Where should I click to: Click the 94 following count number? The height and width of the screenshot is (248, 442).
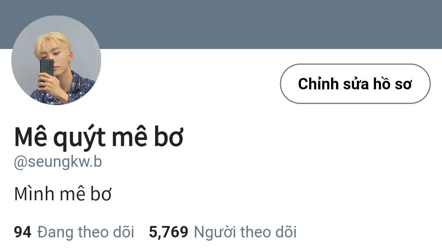(x=23, y=232)
